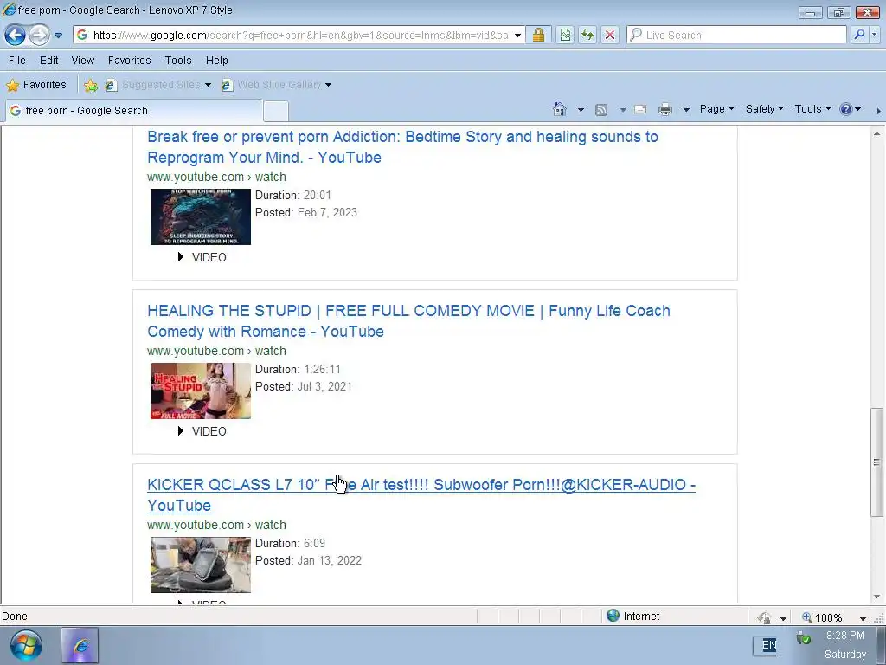Print the page with printer icon

tap(665, 109)
